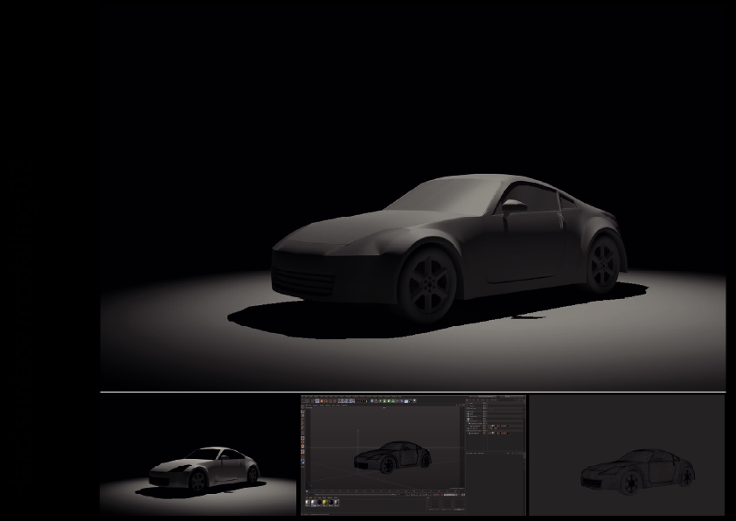Click Render to Picture Viewer icon
Screen dimensions: 736x521
[363, 401]
